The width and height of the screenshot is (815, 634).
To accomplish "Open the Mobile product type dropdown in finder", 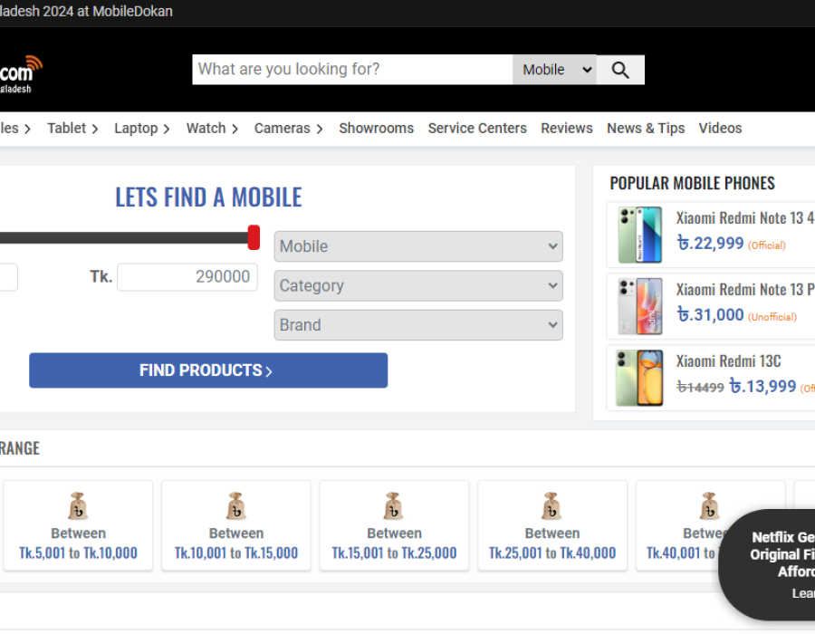I will (417, 246).
